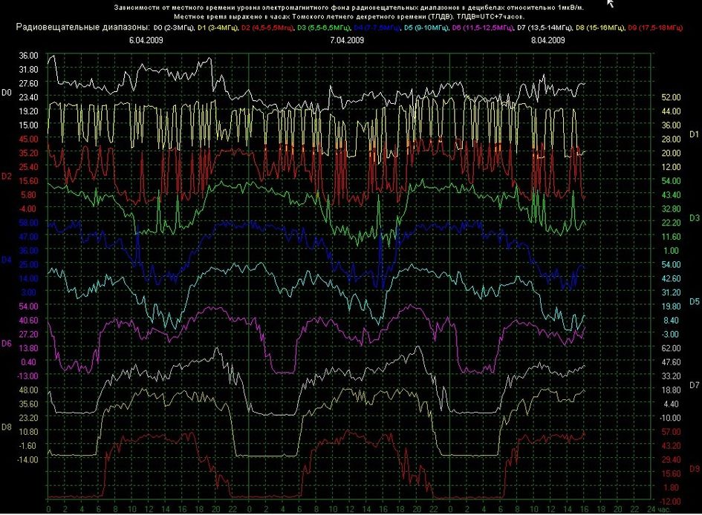Select the red D2 axis value "45.00"

[x=29, y=139]
